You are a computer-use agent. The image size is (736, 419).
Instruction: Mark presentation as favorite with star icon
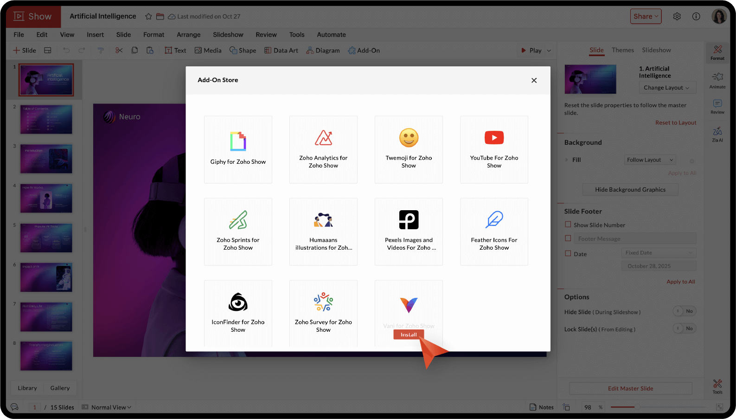(x=148, y=16)
